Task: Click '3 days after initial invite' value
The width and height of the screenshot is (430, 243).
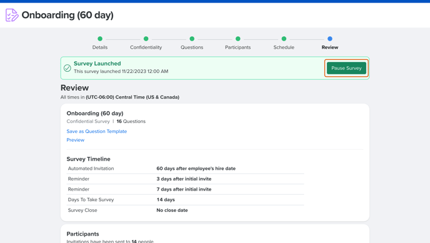Action: 184,179
